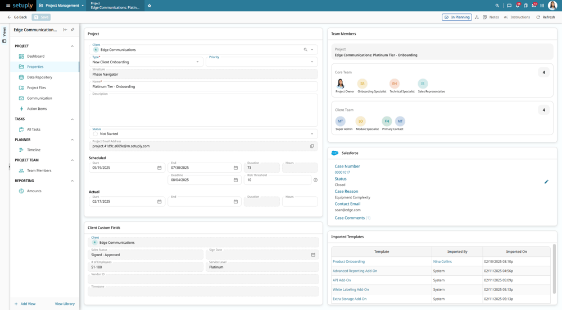The width and height of the screenshot is (562, 310).
Task: Click the hierarchy structure icon beside In Planning
Action: point(477,17)
